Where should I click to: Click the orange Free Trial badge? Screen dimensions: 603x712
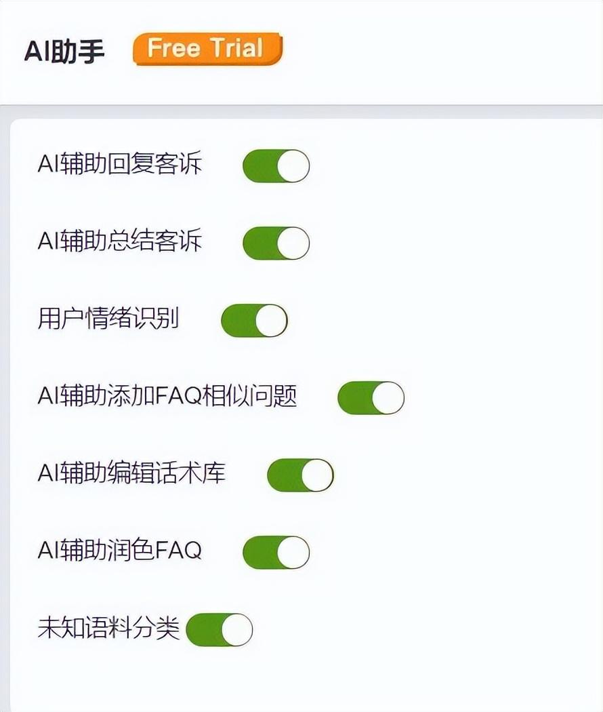(207, 49)
